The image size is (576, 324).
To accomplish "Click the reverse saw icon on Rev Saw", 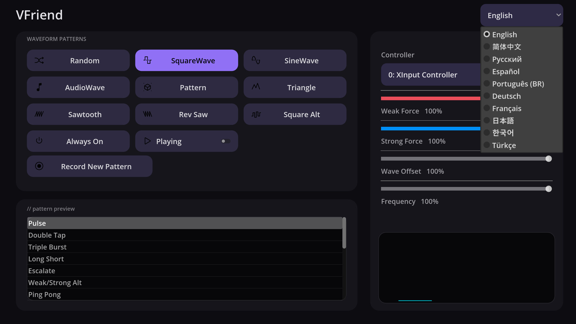I will click(147, 114).
